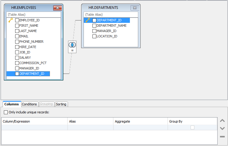
Task: Check the Group By checkbox in first row
Action: [192, 127]
